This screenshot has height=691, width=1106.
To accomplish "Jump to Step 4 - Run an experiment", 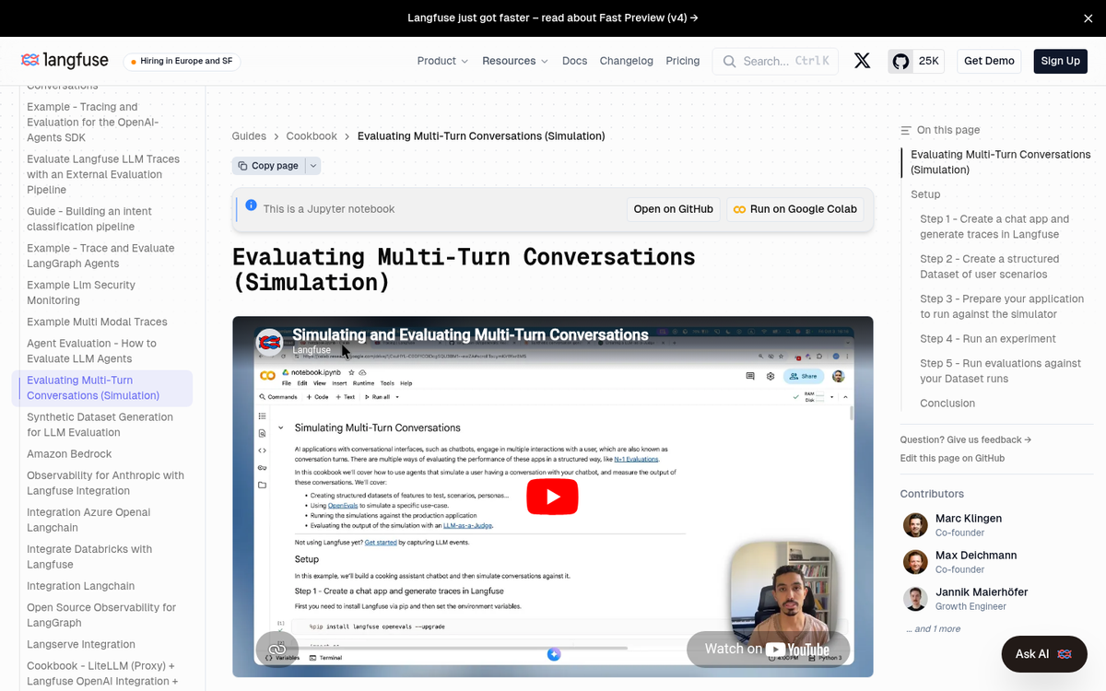I will (988, 339).
